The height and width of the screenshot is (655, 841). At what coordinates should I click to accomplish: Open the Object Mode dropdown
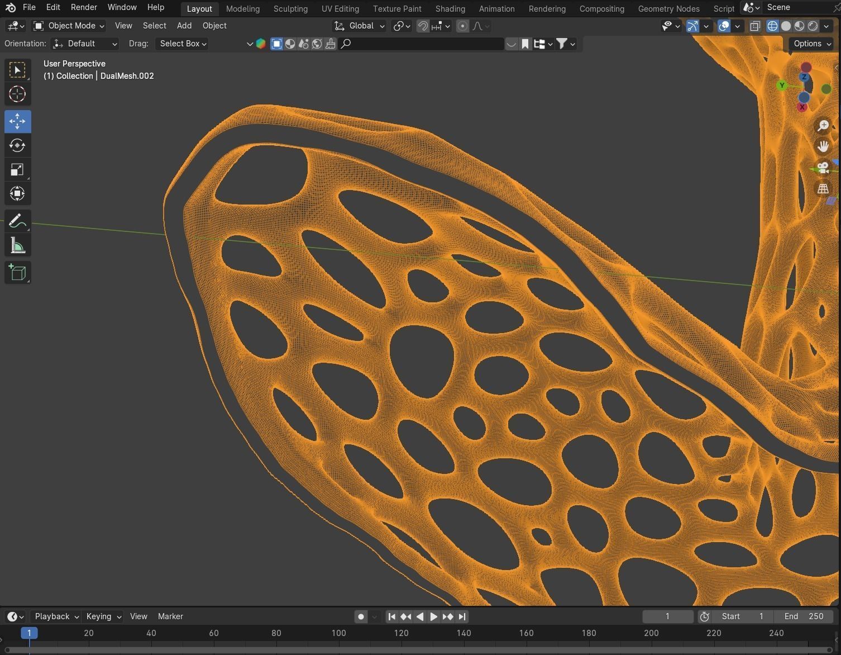[x=69, y=26]
